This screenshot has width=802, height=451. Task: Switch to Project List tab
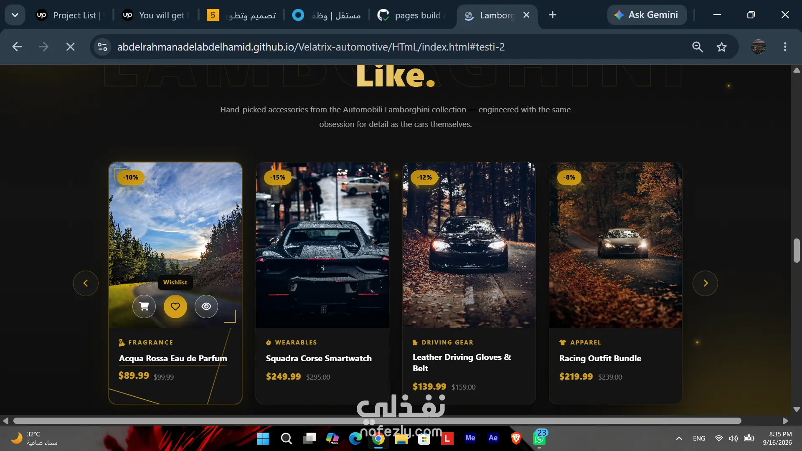pyautogui.click(x=69, y=15)
